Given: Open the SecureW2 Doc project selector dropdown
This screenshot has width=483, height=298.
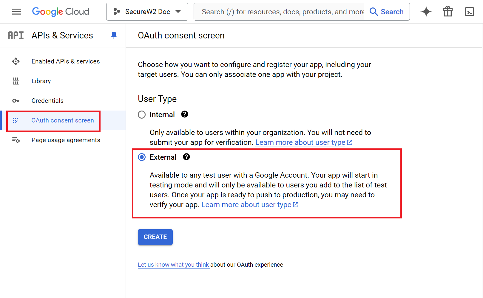Looking at the screenshot, I should tap(147, 12).
